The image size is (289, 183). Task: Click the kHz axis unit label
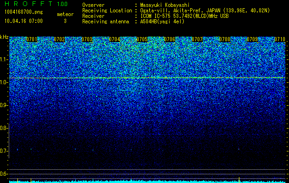pyautogui.click(x=4, y=37)
